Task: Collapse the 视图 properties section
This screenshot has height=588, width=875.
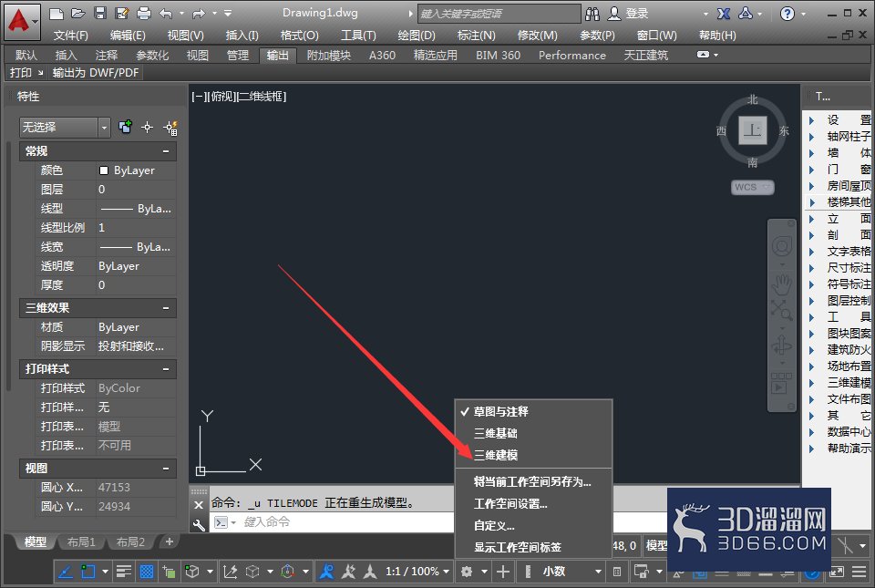Action: (x=166, y=469)
